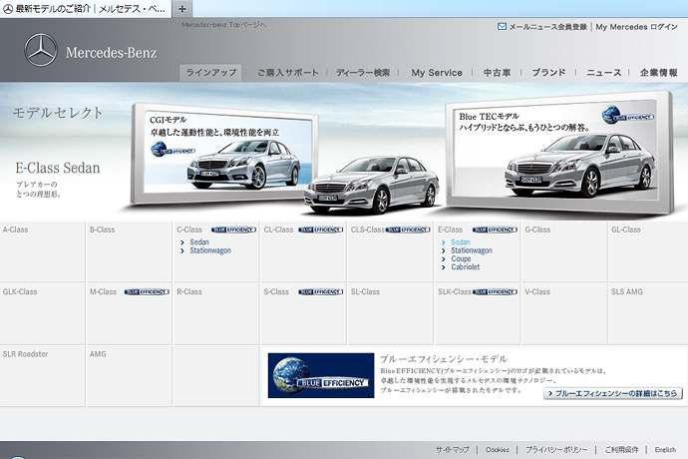688x459 pixels.
Task: Click Blue Efficiency globe logo on CGI billboard
Action: tap(172, 150)
